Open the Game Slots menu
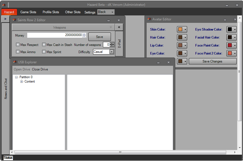 click(x=28, y=12)
